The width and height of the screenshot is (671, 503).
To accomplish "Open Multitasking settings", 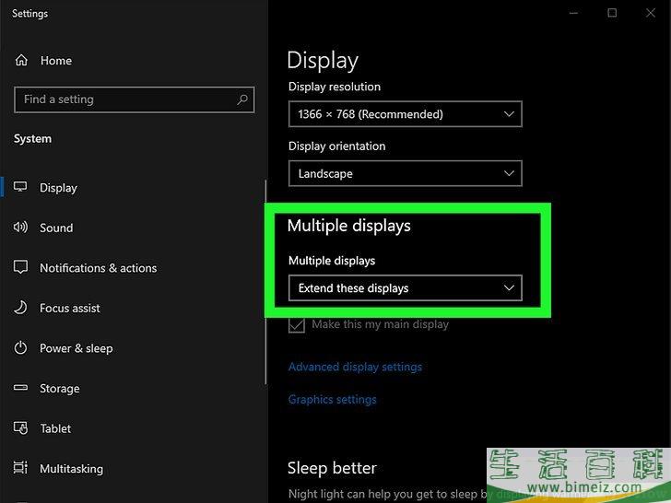I will 71,469.
